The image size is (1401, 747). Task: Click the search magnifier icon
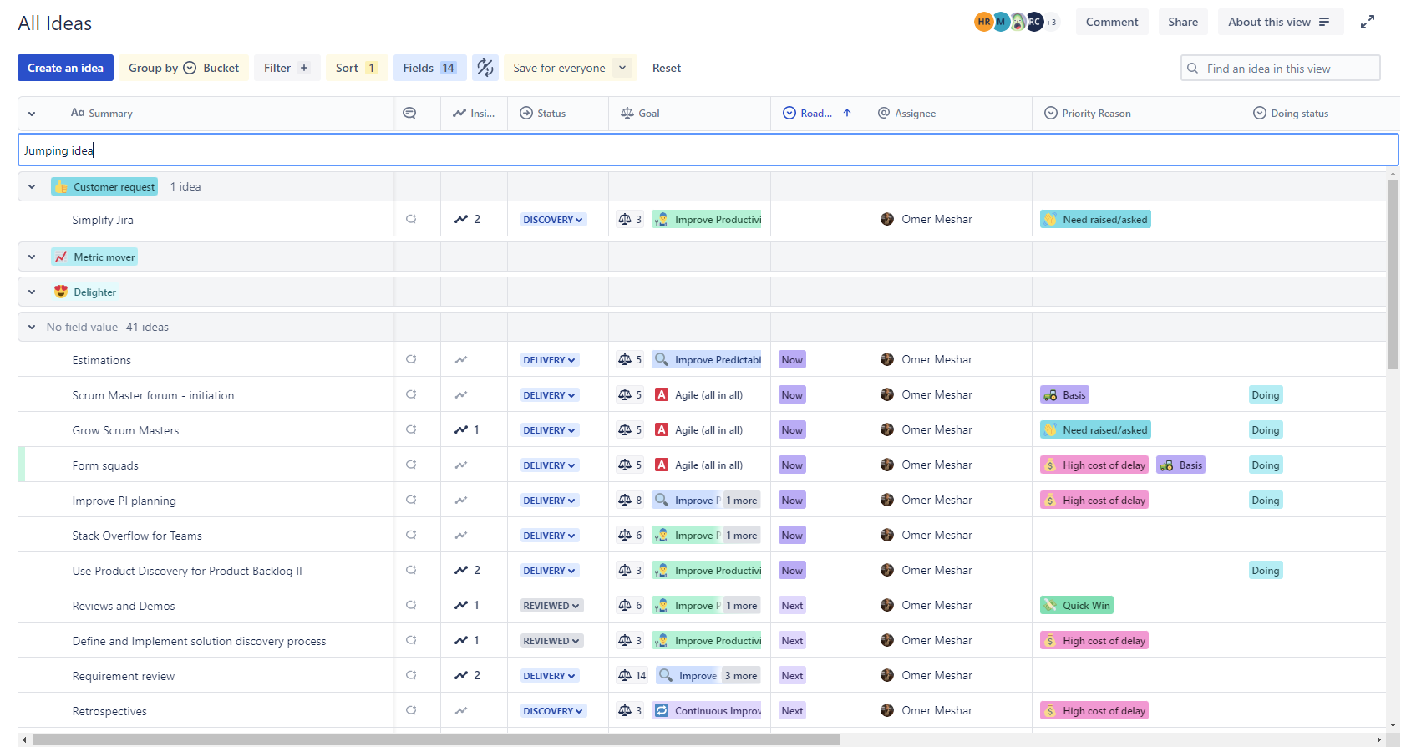click(1193, 69)
